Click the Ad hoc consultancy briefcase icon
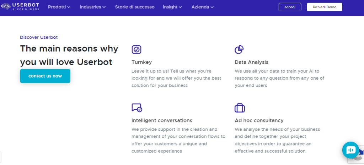Screen dimensions: 364x165 [240, 108]
